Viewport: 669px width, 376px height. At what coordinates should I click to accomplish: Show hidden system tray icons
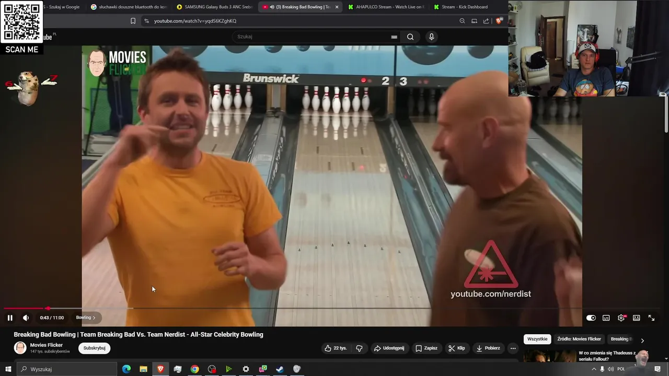pyautogui.click(x=594, y=369)
